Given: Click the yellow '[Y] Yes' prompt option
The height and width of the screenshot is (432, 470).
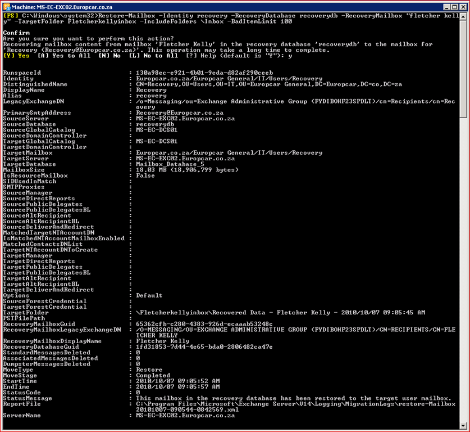Looking at the screenshot, I should click(x=17, y=56).
